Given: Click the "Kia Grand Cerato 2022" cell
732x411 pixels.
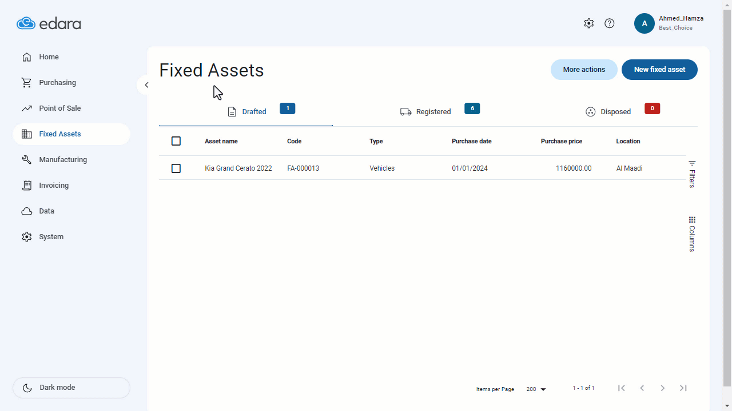Looking at the screenshot, I should 238,168.
